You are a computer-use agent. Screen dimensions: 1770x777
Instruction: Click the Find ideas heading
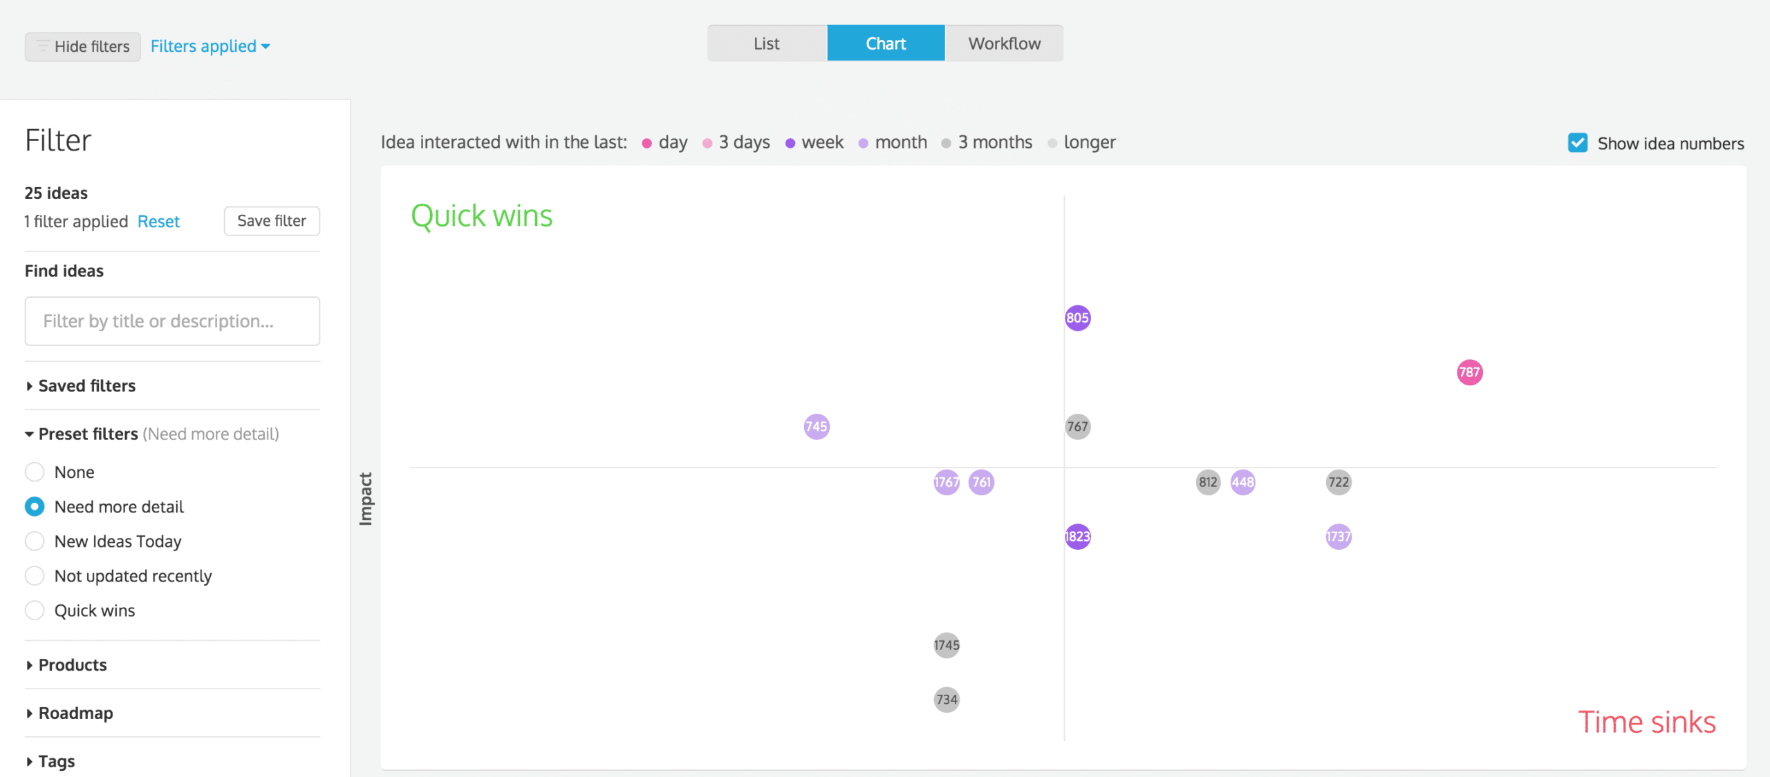coord(64,271)
